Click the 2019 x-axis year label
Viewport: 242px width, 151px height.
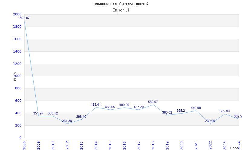pos(168,145)
